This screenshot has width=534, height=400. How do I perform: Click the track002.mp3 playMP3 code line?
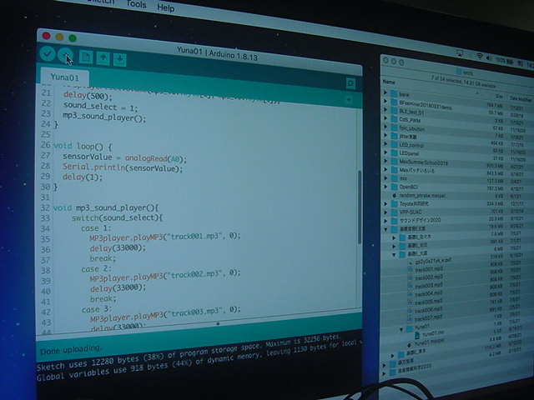coord(165,275)
